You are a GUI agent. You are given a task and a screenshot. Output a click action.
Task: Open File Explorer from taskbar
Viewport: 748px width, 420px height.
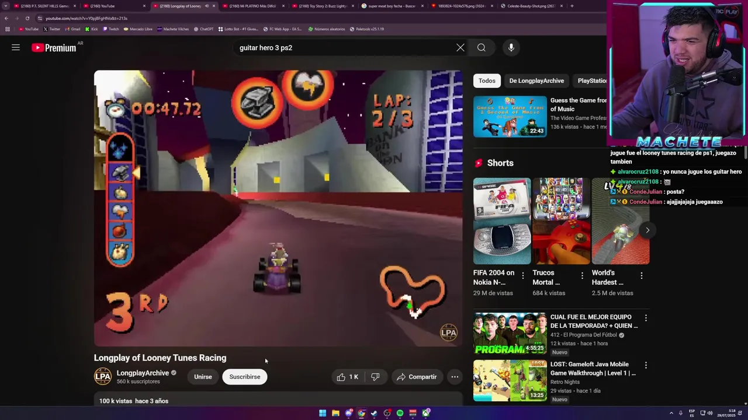point(335,413)
